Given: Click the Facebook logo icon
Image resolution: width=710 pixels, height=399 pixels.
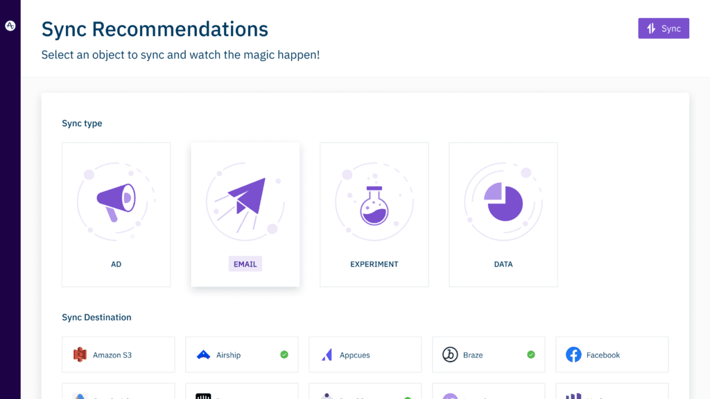Looking at the screenshot, I should coord(573,355).
